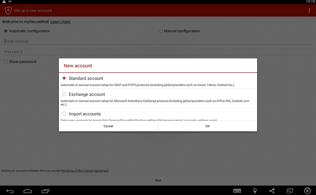Click the keyboard icon in bottom bar
Image resolution: width=316 pixels, height=195 pixels.
point(237,191)
